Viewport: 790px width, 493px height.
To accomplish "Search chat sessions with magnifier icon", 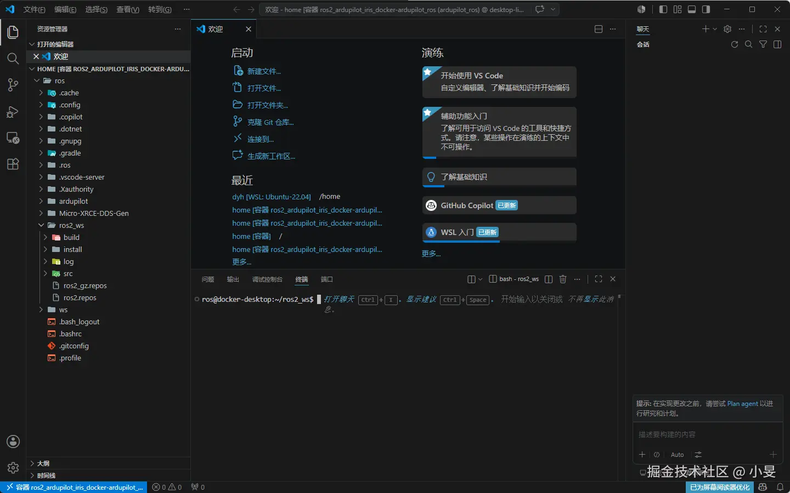I will click(748, 44).
